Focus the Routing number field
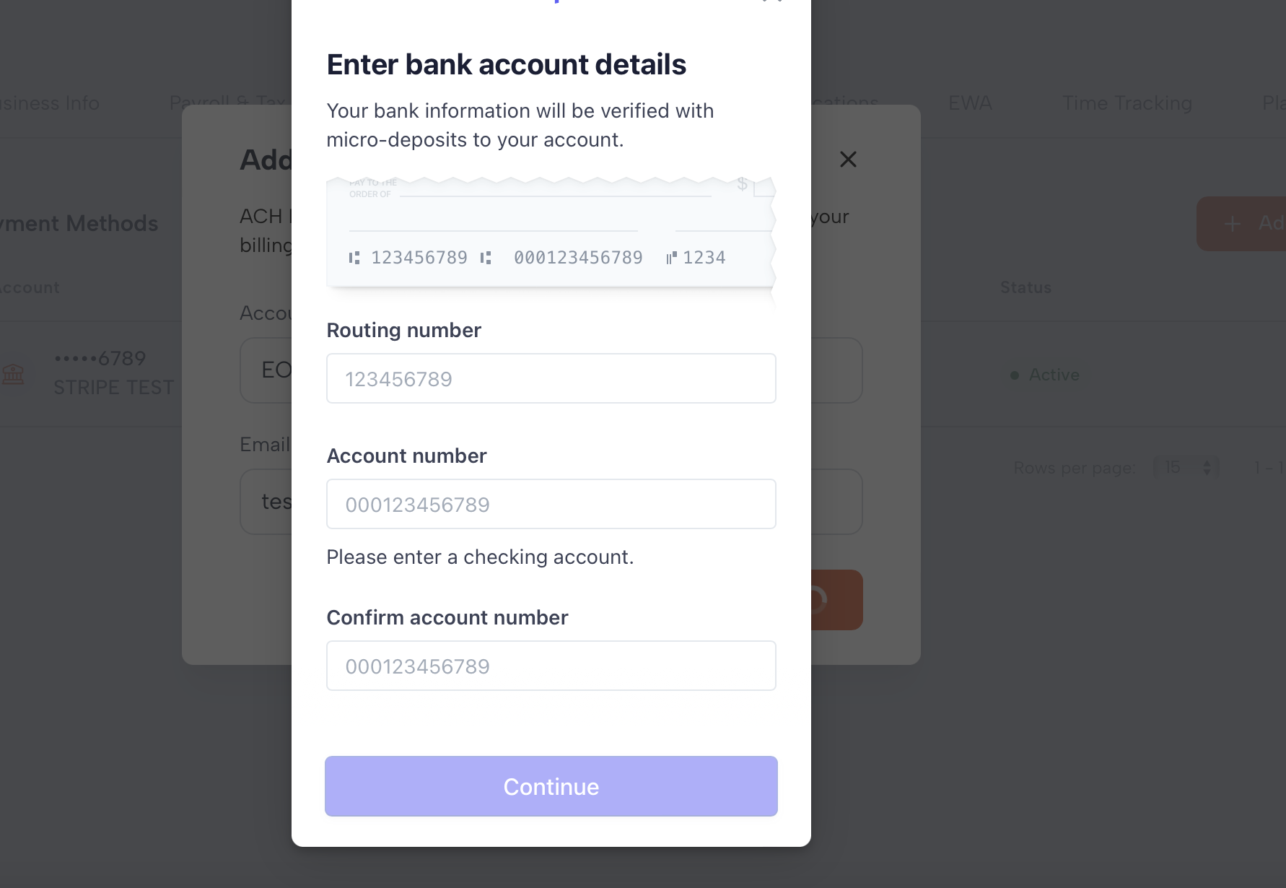The image size is (1286, 888). (x=551, y=378)
